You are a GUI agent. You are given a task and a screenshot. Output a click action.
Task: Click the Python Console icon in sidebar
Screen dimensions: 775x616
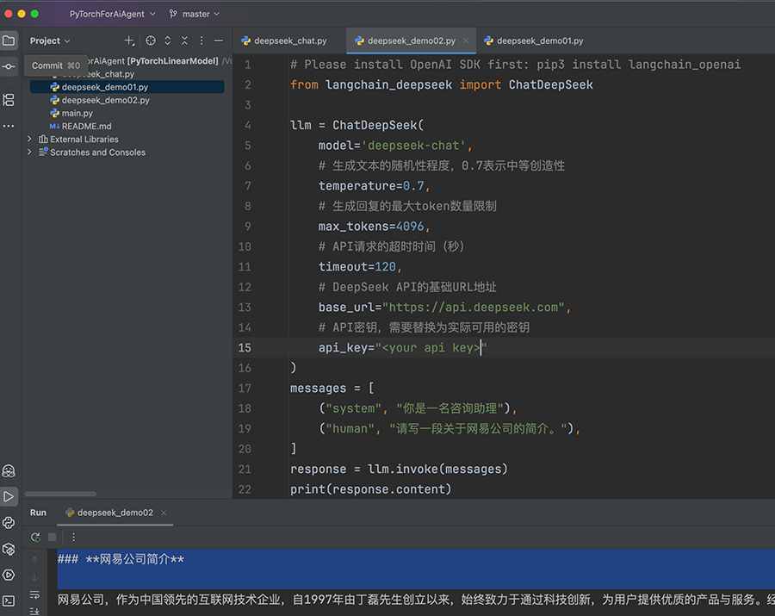tap(9, 522)
